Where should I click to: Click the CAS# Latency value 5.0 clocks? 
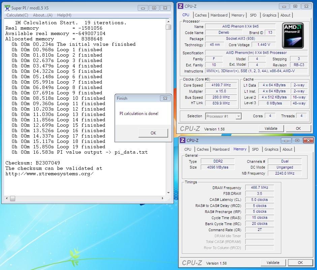(x=260, y=200)
